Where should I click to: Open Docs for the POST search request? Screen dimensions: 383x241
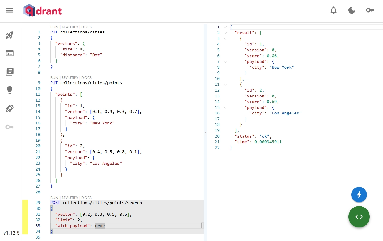[87, 198]
